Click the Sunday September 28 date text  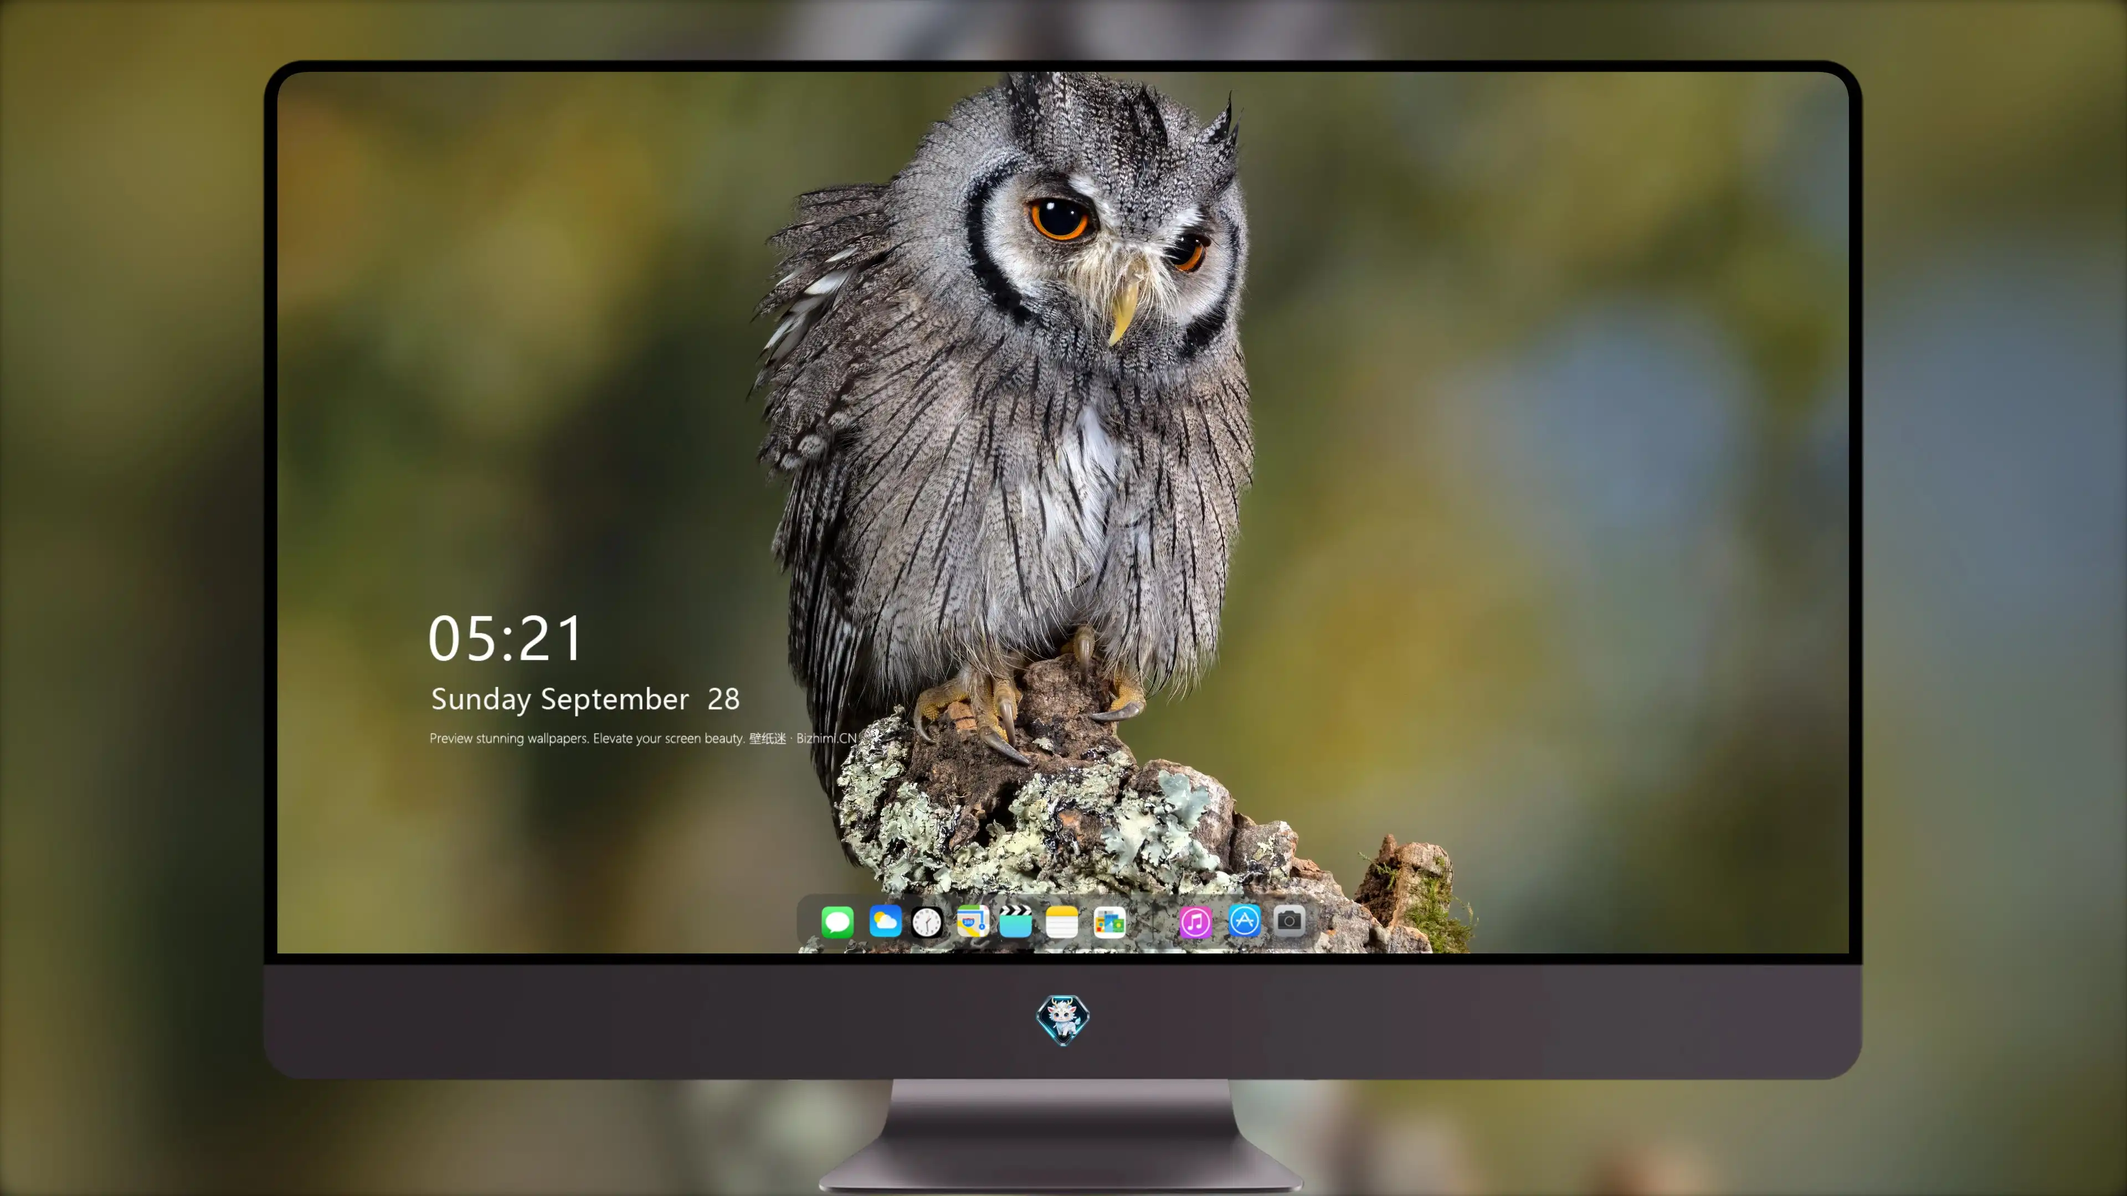585,700
